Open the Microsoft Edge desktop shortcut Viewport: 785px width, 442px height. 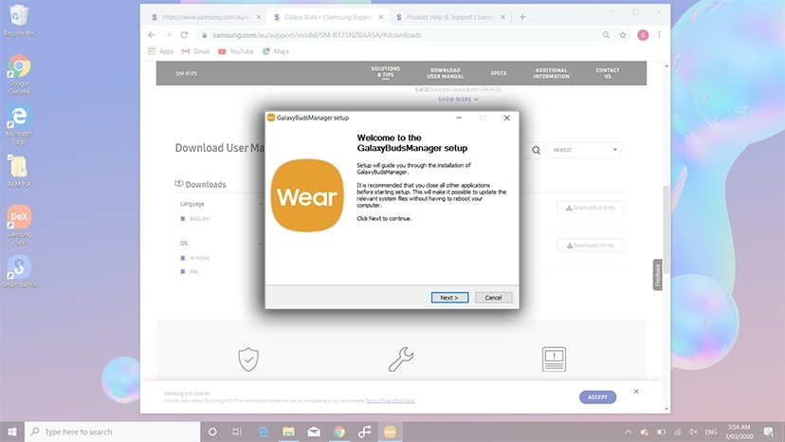point(19,125)
